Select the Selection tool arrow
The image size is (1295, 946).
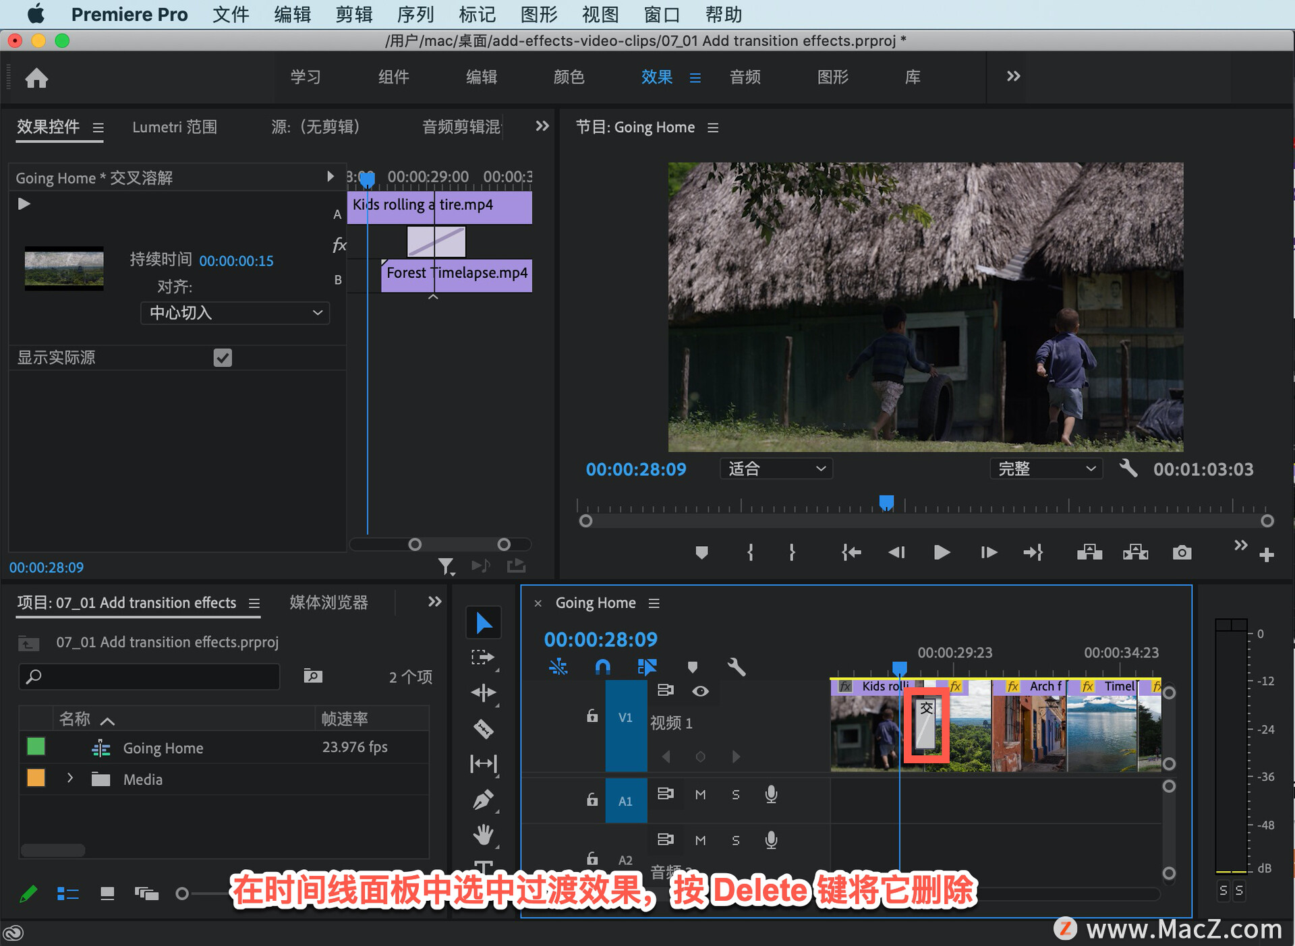[484, 622]
